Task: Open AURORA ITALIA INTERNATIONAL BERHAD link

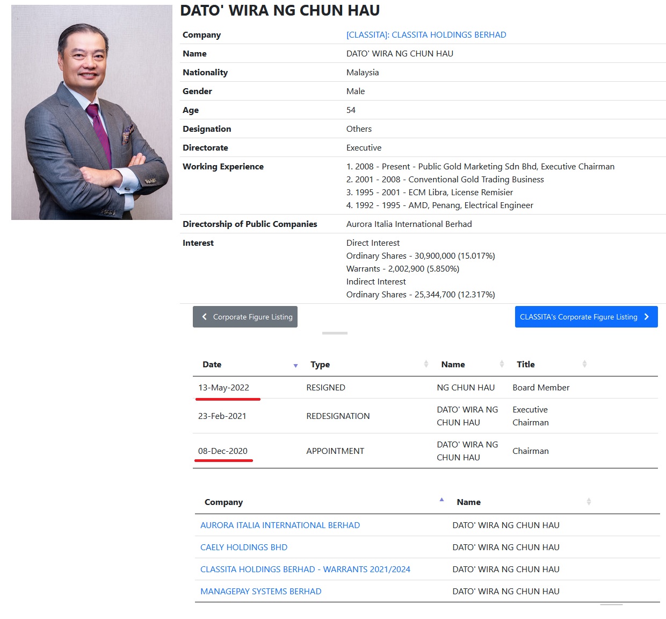Action: [280, 525]
